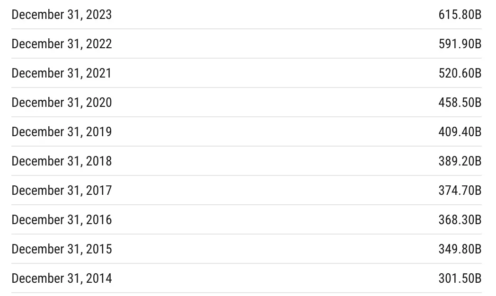Image resolution: width=496 pixels, height=296 pixels.
Task: Select the 368.30B amount
Action: point(460,220)
